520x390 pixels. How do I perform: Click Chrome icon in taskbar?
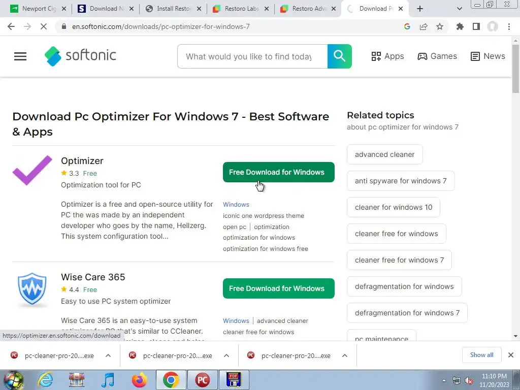pyautogui.click(x=171, y=380)
